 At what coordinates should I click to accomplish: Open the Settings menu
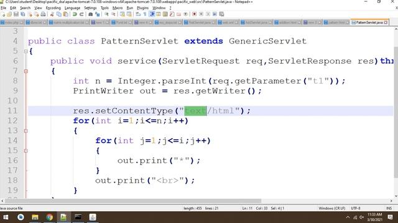point(90,8)
